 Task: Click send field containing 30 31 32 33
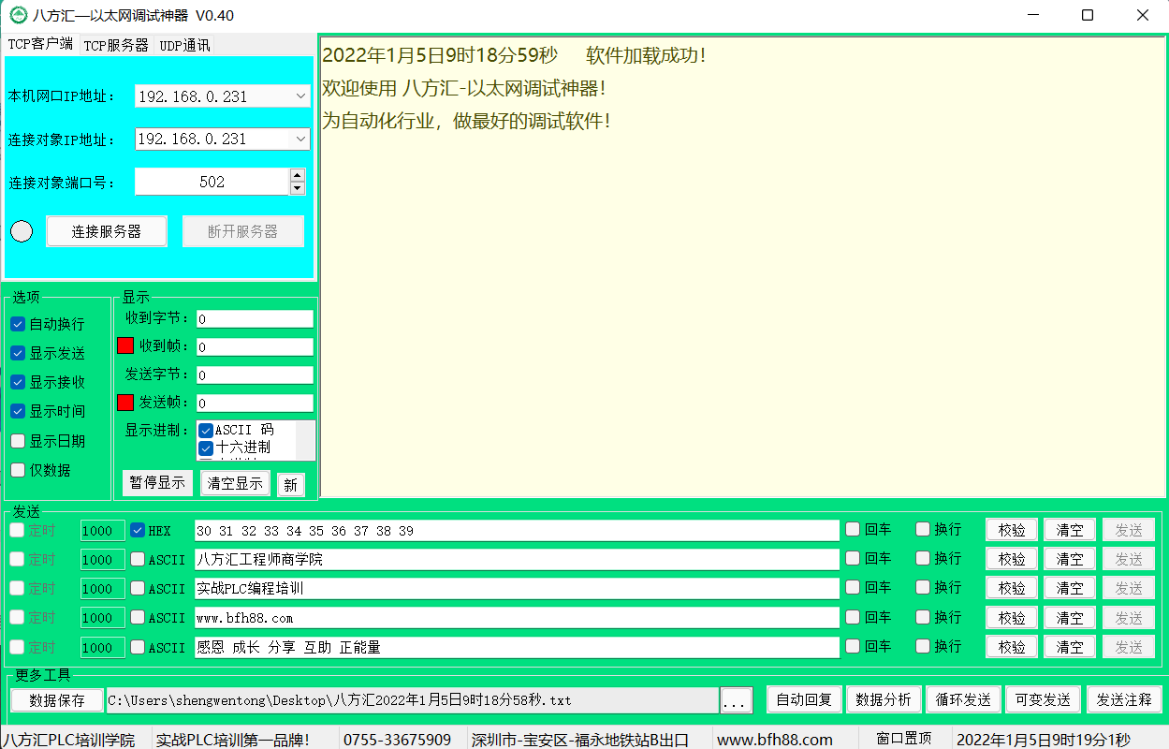pyautogui.click(x=517, y=530)
